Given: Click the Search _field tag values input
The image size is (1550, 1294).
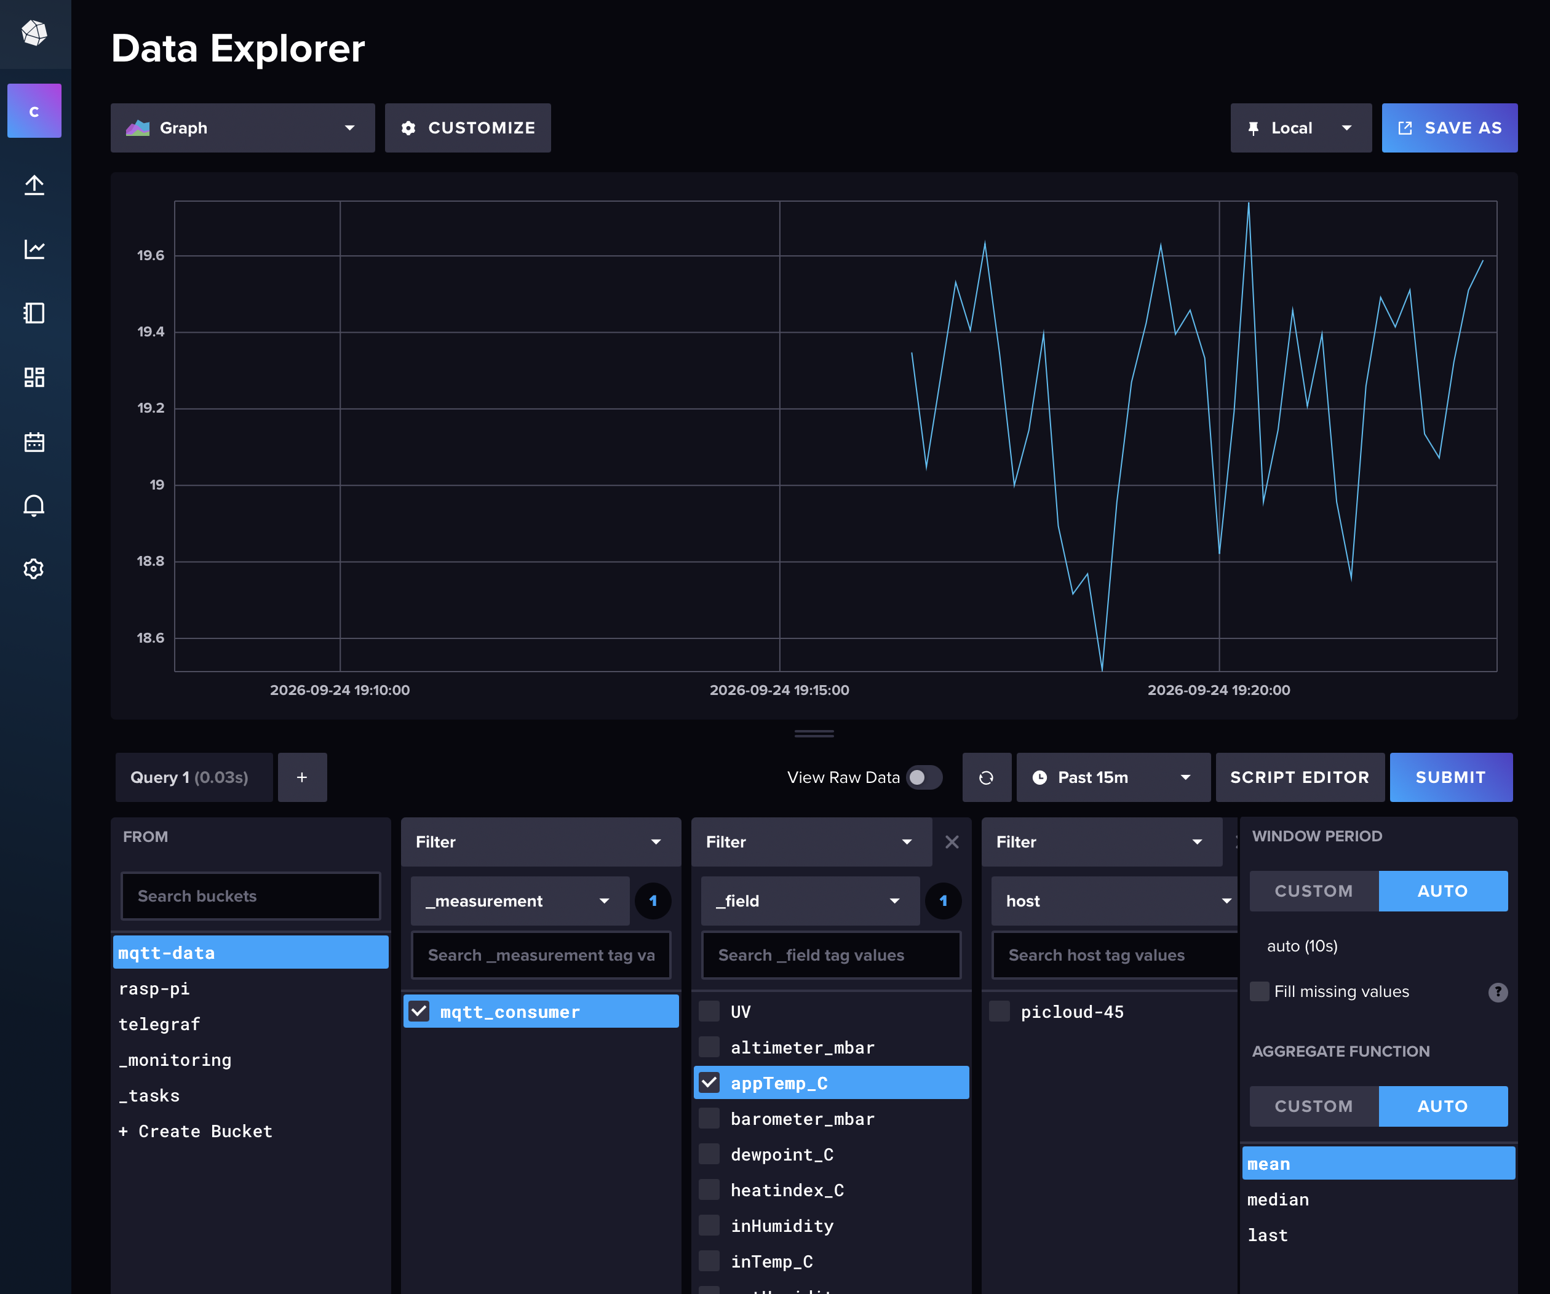Looking at the screenshot, I should 831,955.
